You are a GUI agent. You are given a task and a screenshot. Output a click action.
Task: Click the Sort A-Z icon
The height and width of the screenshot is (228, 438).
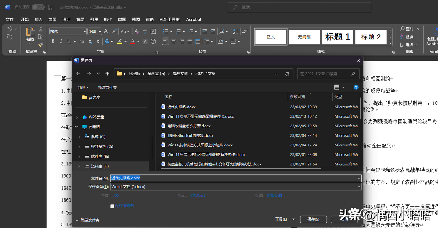click(x=236, y=31)
